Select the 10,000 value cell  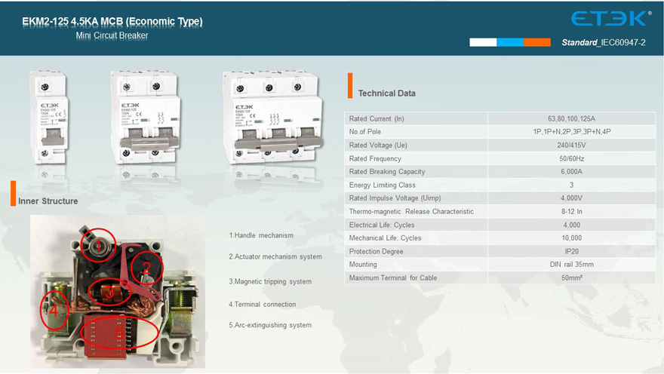[x=572, y=238]
